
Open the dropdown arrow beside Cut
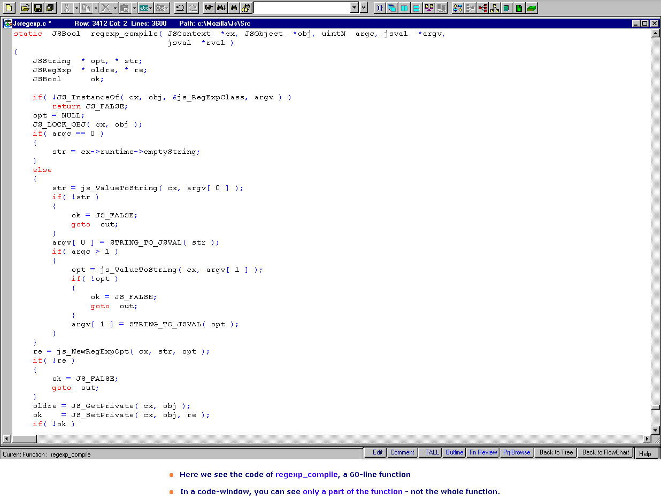pos(76,8)
